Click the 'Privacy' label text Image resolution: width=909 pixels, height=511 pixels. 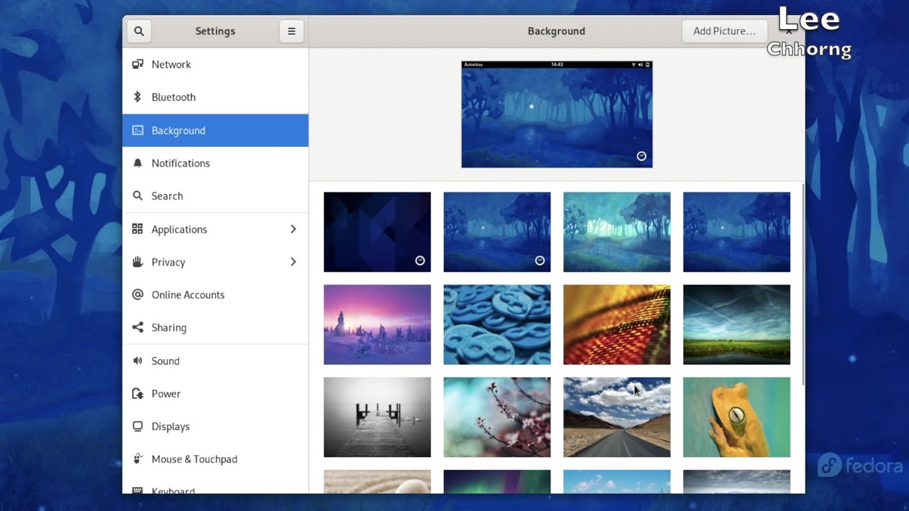click(x=168, y=262)
